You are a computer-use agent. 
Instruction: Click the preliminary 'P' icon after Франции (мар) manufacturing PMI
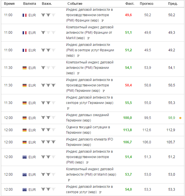point(103,21)
